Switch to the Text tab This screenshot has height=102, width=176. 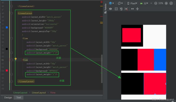pos(19,97)
